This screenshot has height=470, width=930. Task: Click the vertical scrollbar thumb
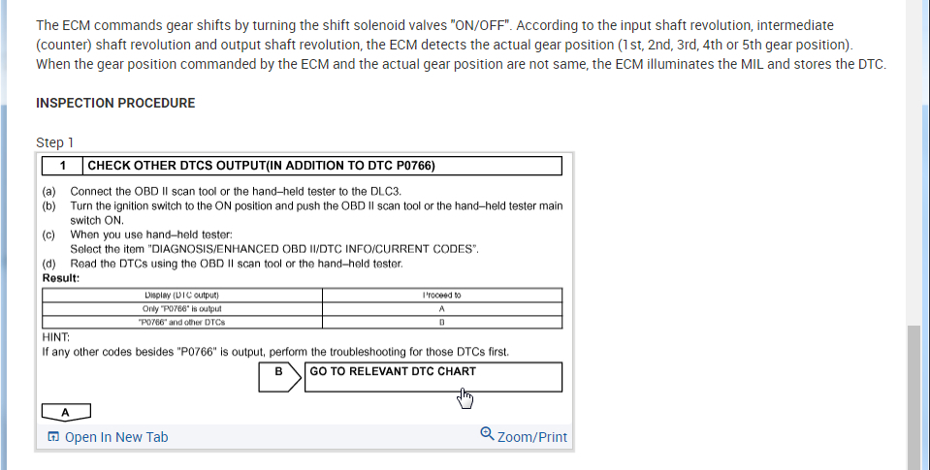pyautogui.click(x=914, y=395)
